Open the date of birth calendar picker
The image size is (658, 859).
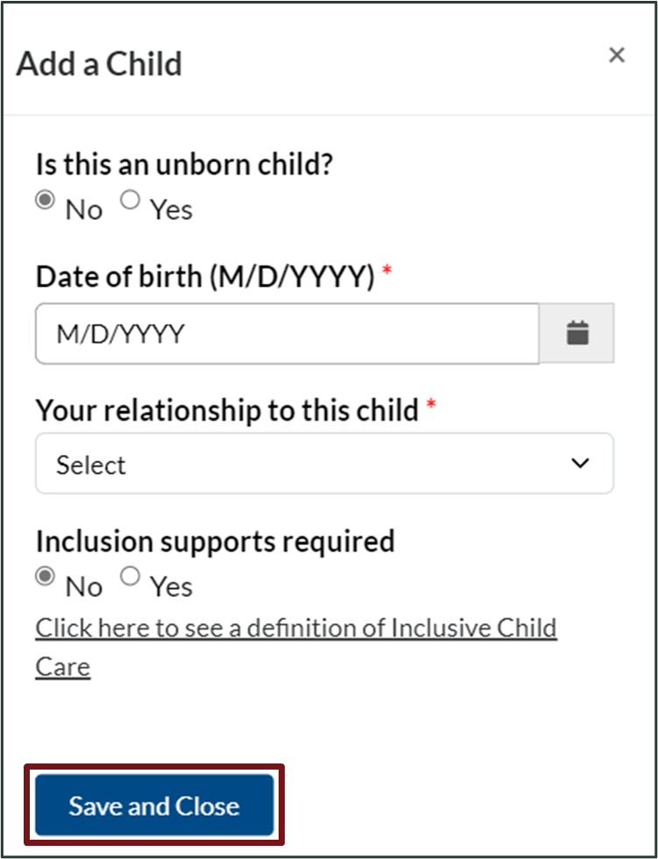[x=577, y=333]
